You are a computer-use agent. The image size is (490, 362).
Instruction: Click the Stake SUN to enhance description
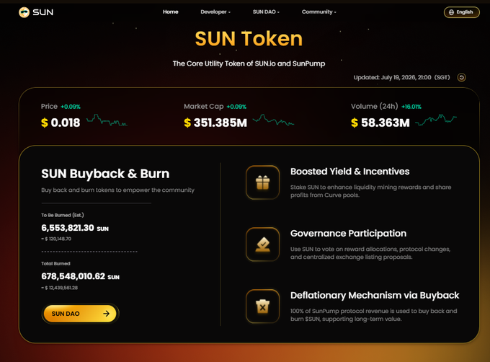tap(370, 191)
